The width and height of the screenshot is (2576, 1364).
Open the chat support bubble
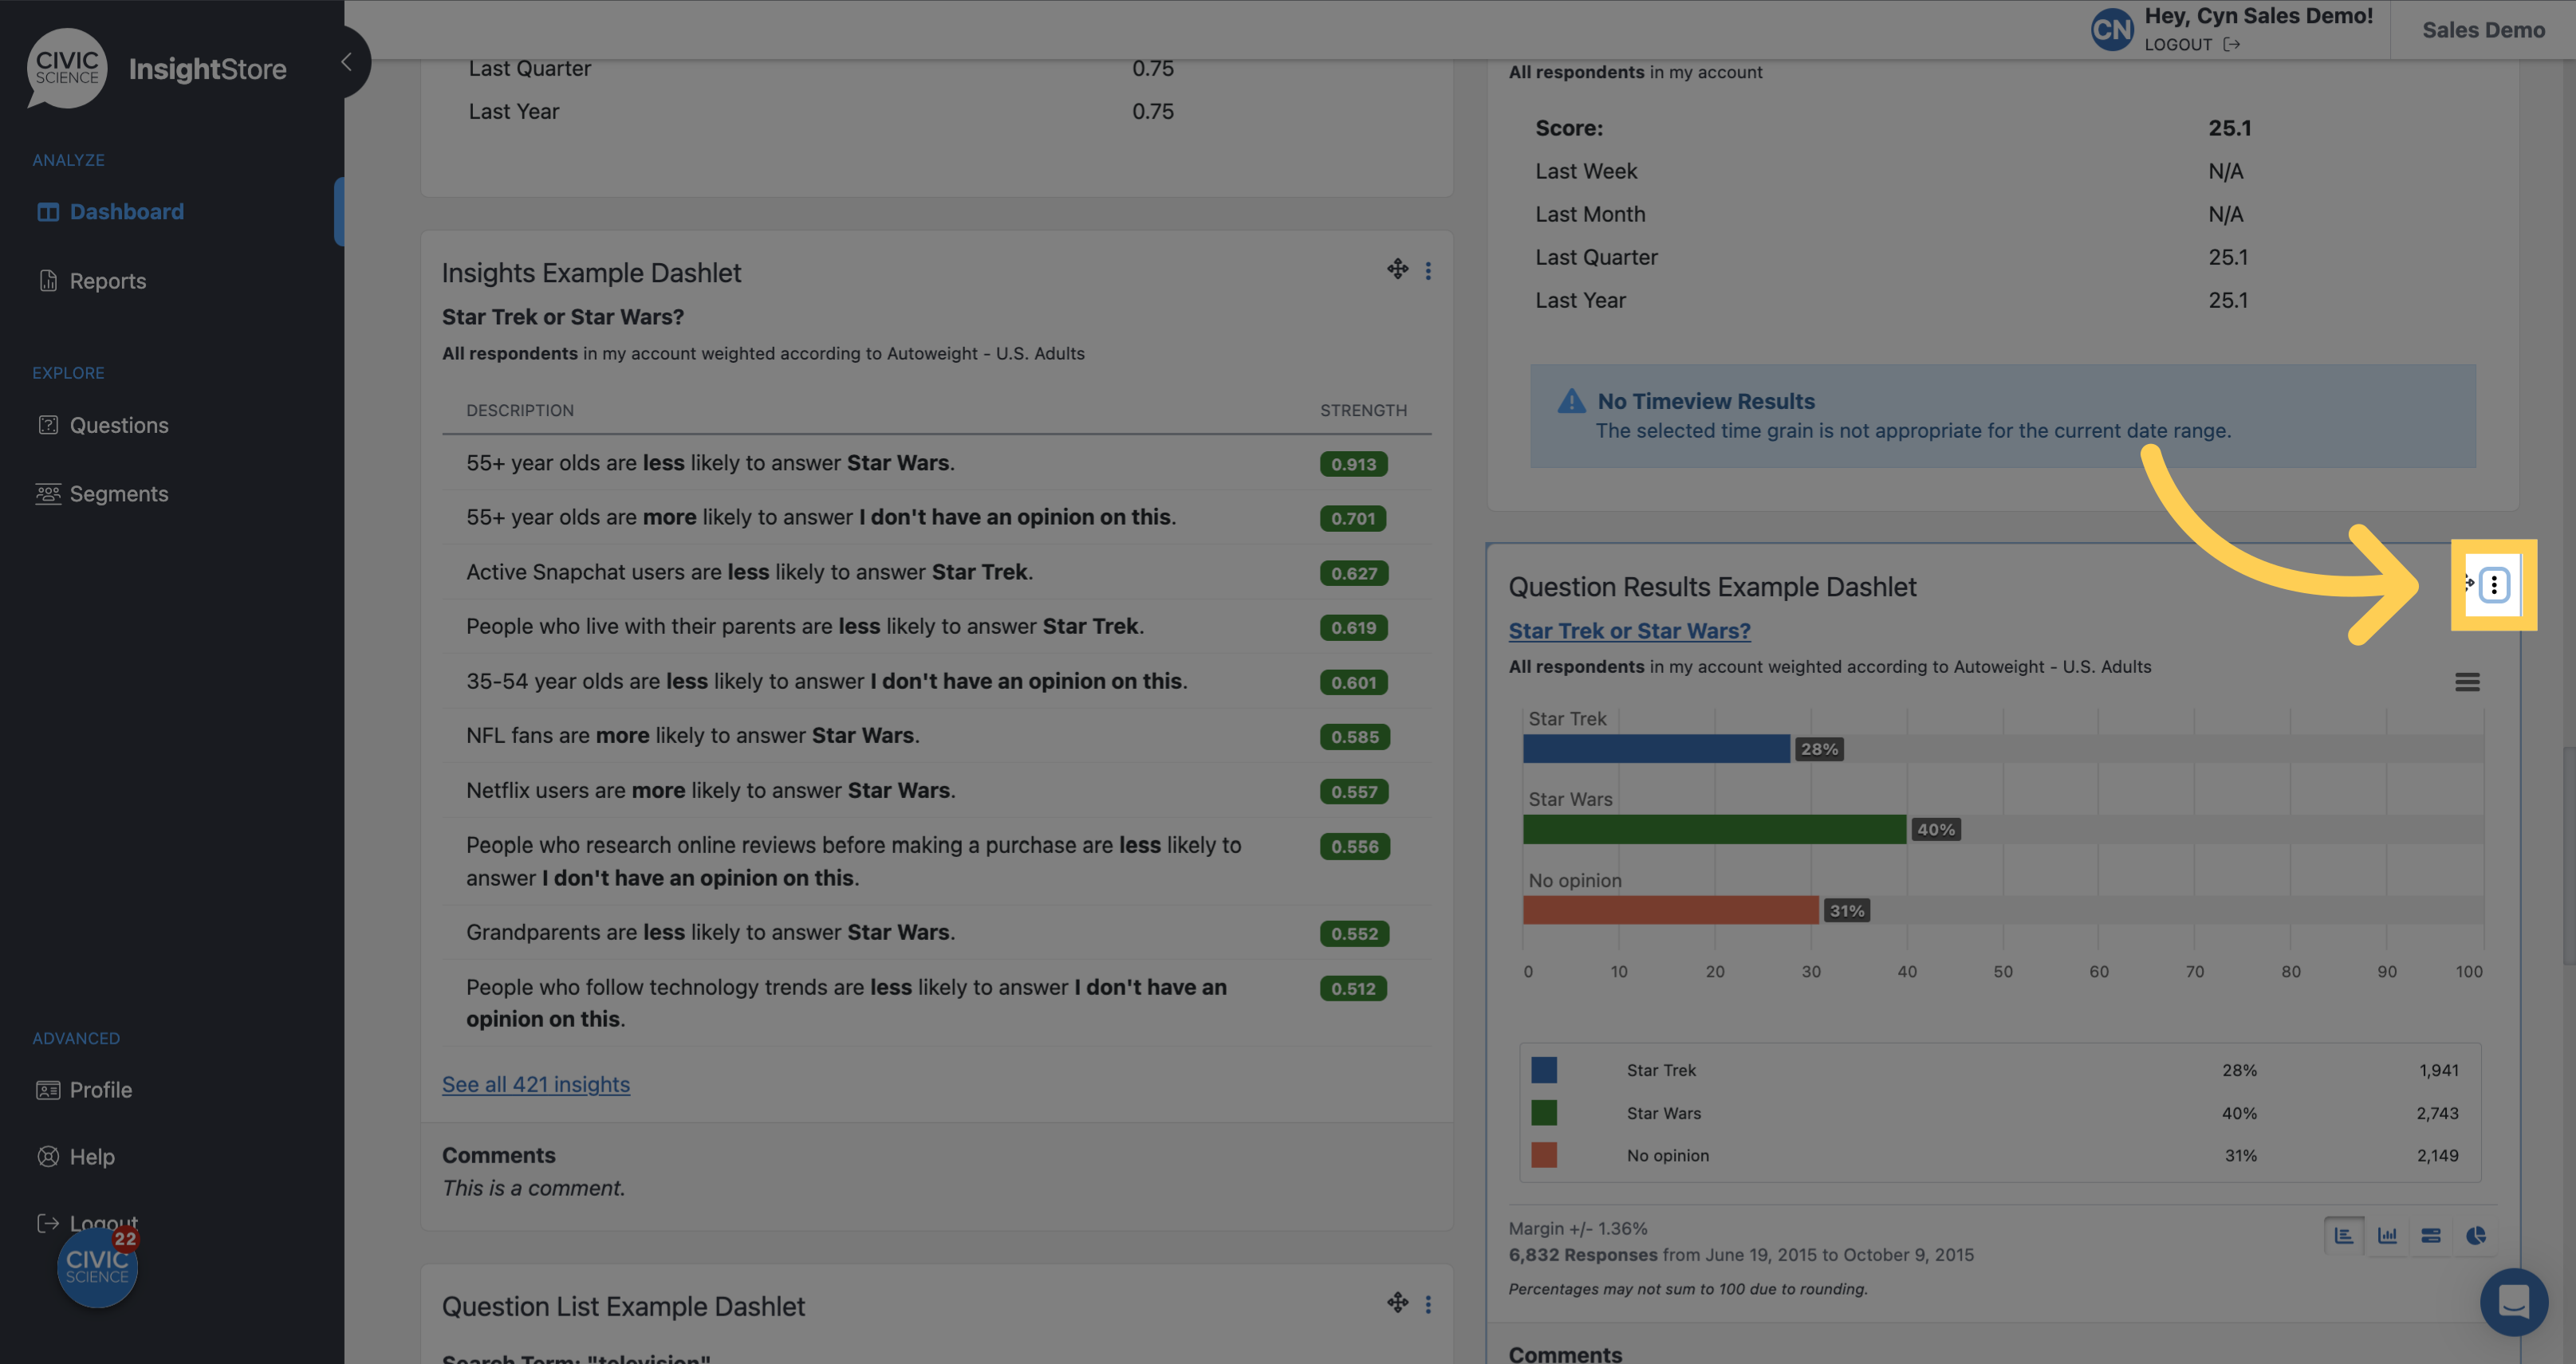pyautogui.click(x=2513, y=1302)
